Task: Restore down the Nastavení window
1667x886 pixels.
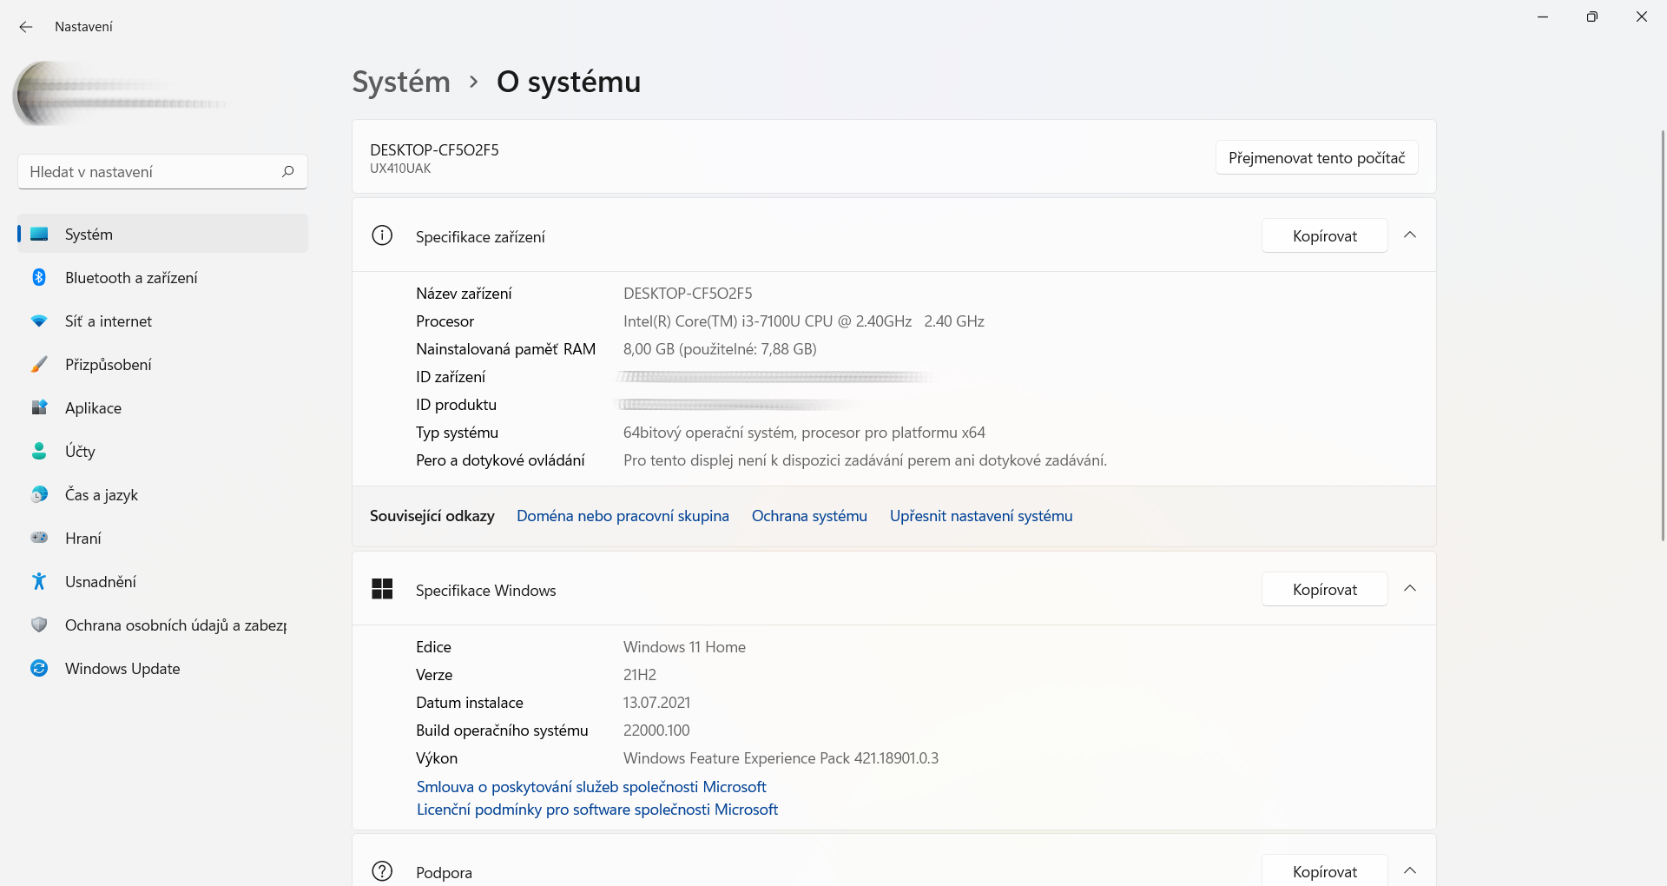Action: pos(1592,17)
